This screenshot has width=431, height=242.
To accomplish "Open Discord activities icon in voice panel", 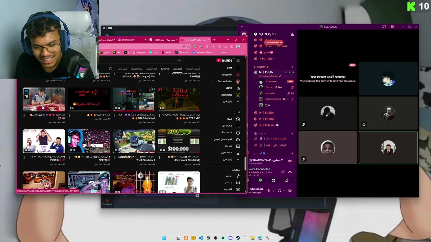I will click(x=273, y=180).
